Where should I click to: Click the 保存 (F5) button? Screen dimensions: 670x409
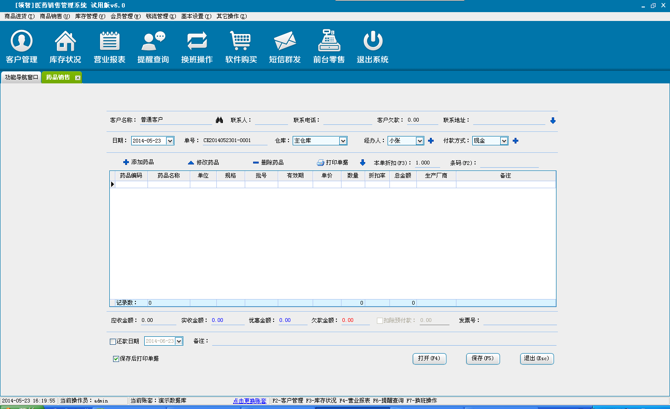tap(482, 359)
